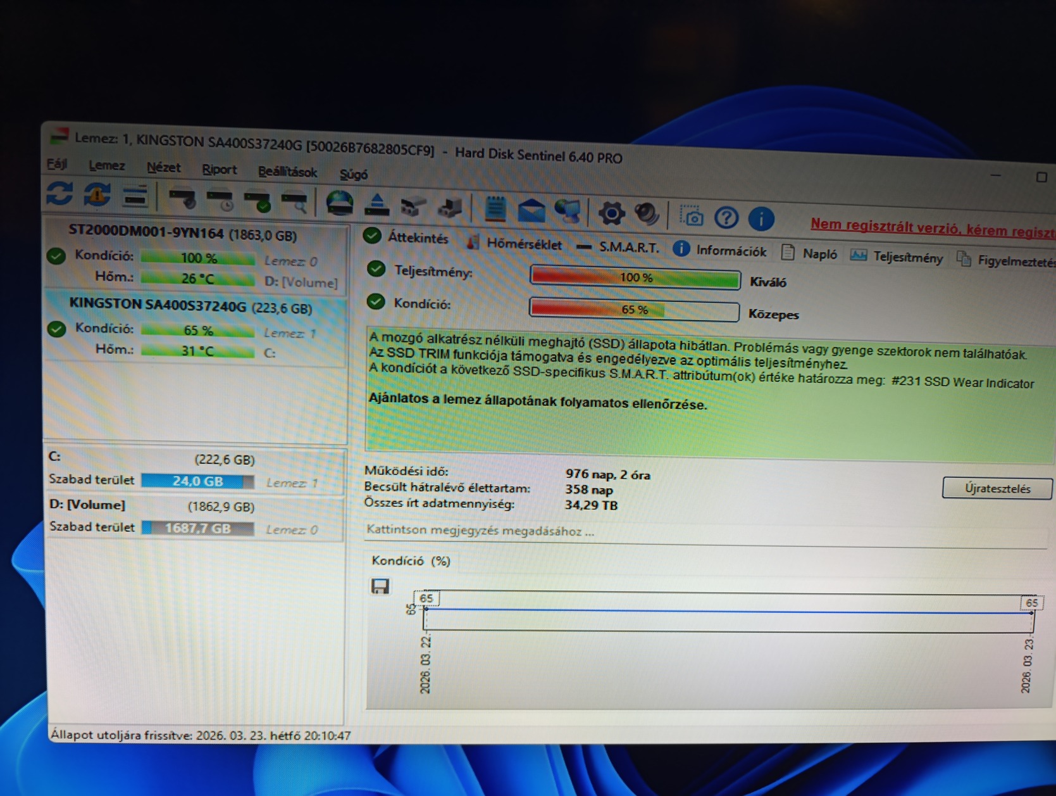Click the app icon in the title bar
The width and height of the screenshot is (1056, 796).
pos(59,136)
